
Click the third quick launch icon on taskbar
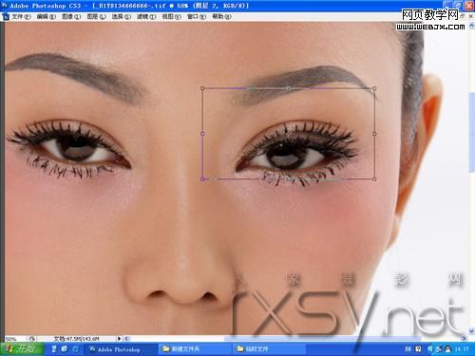(75, 349)
